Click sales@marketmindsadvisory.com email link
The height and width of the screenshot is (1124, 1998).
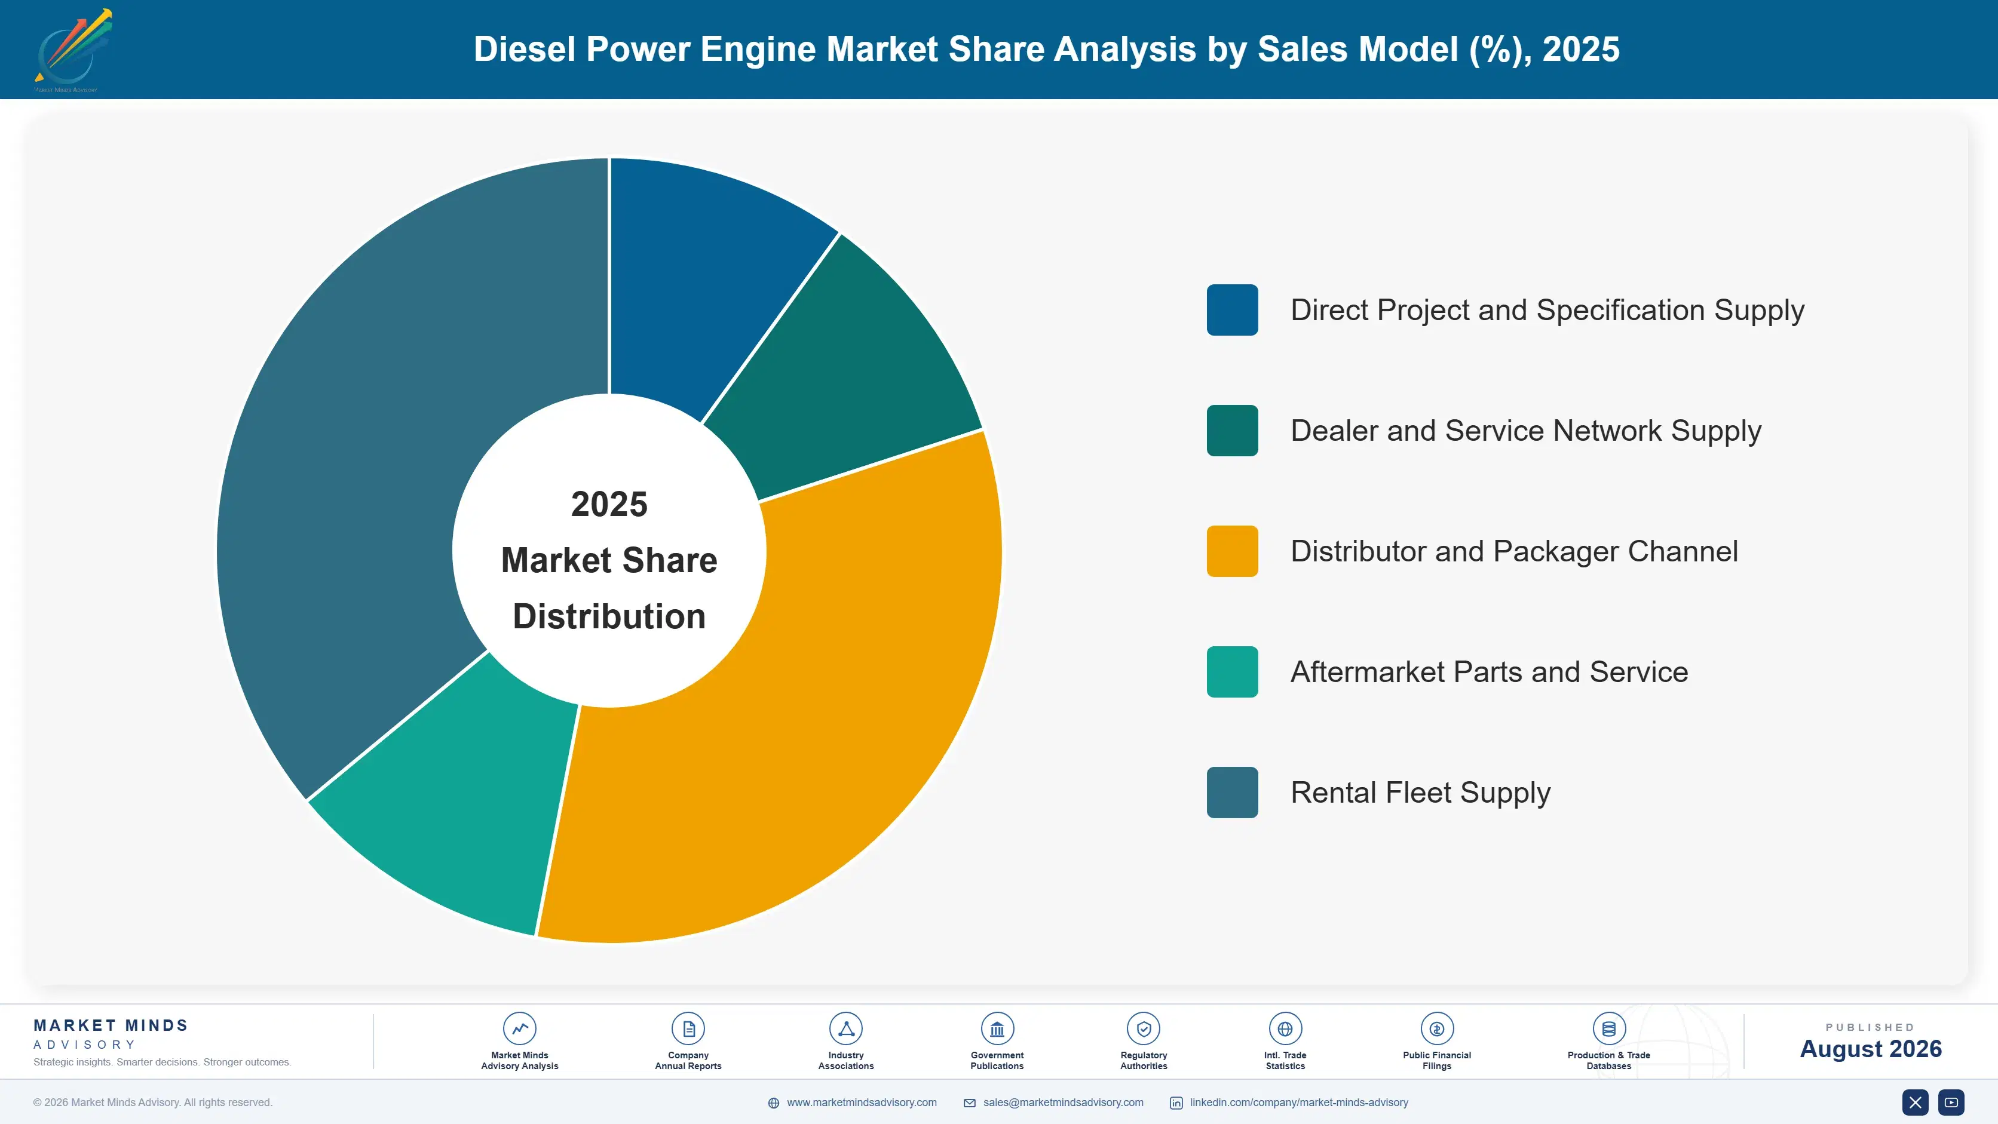click(x=1062, y=1102)
